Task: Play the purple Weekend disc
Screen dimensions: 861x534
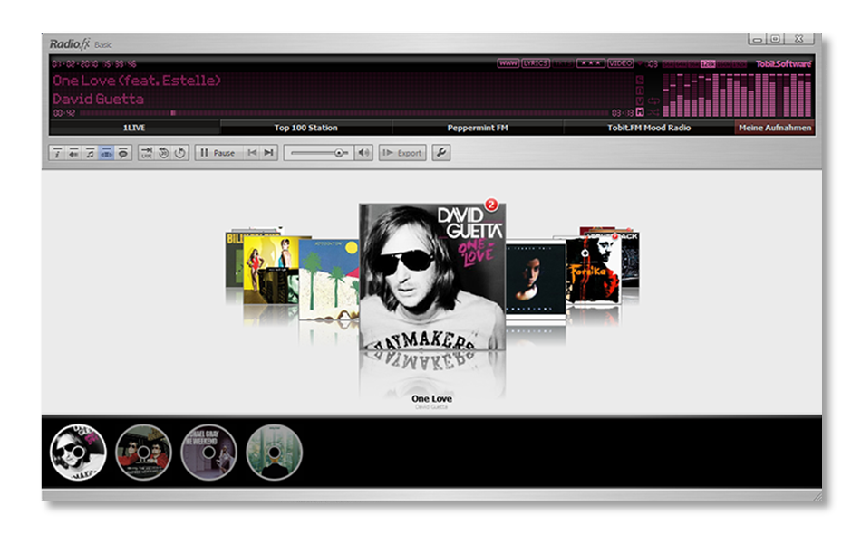Action: coord(208,453)
